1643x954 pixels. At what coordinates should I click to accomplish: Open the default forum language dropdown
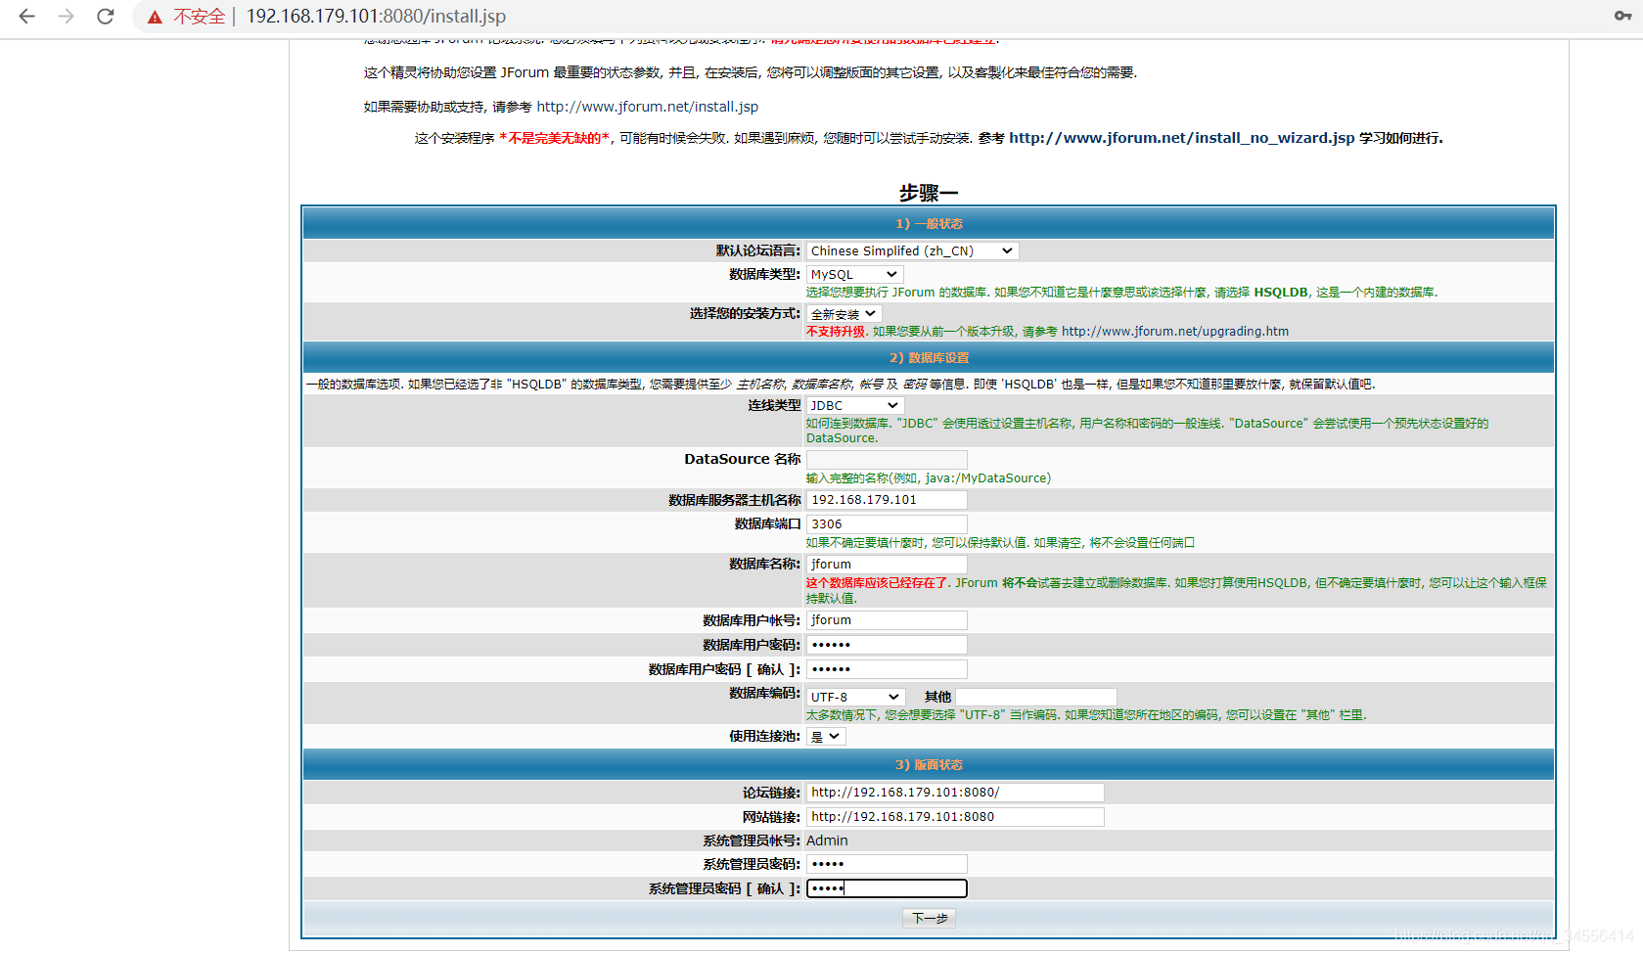912,251
